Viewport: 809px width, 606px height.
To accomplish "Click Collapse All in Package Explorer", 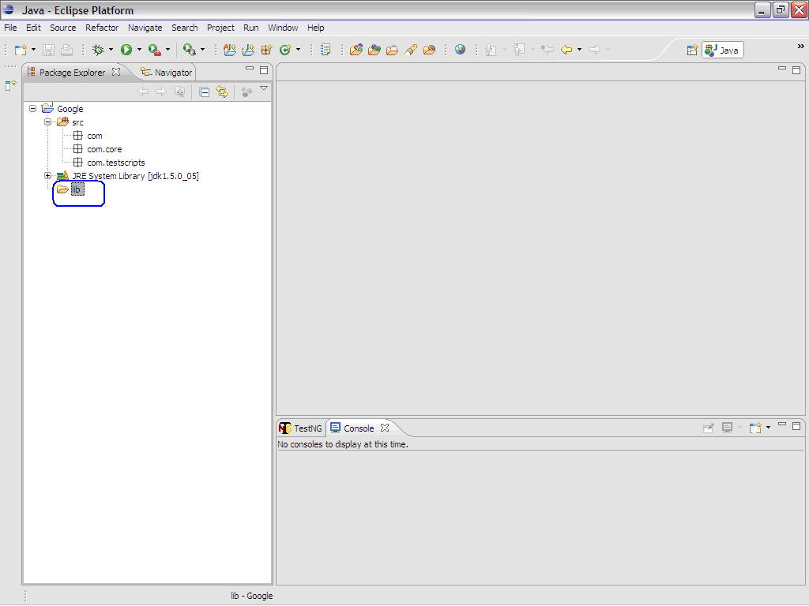I will coord(205,92).
